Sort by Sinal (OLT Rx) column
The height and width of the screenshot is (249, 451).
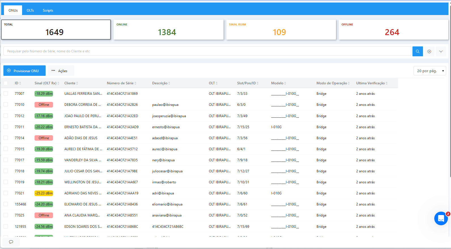58,83
